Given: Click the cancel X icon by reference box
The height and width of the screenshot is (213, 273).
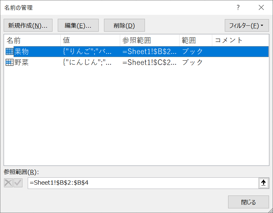Looking at the screenshot, I should [x=8, y=183].
